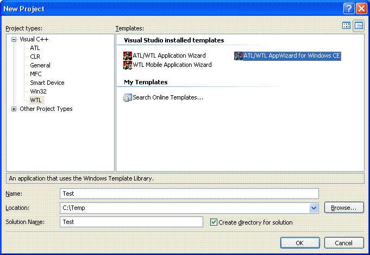Switch templates view to large icons
Viewport: 370px width, 255px height.
click(x=346, y=26)
